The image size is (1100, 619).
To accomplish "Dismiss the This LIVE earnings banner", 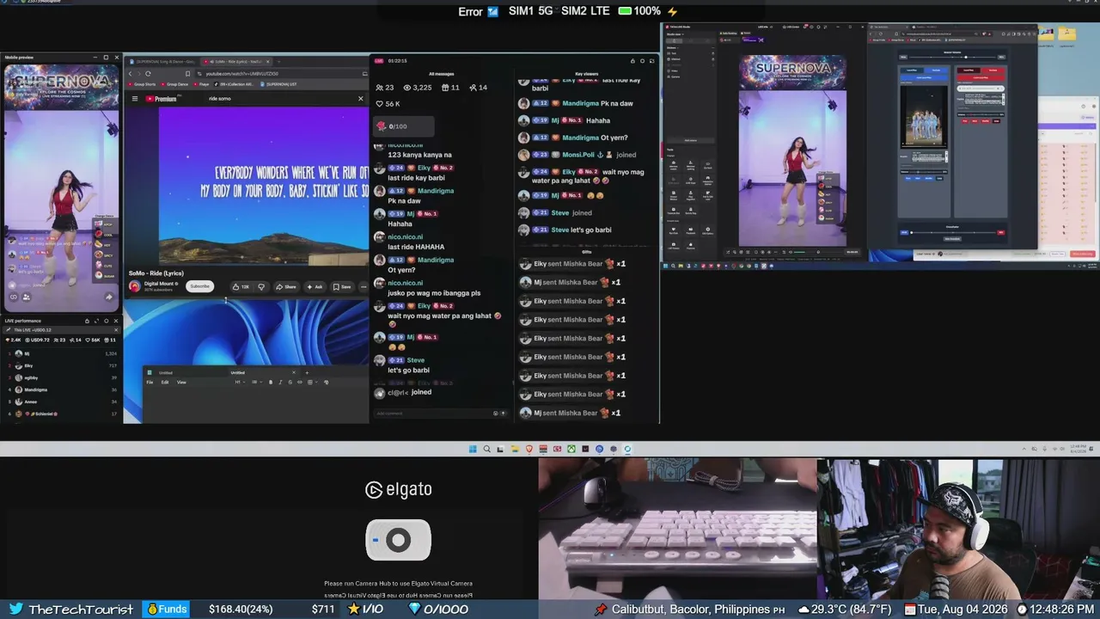I will pyautogui.click(x=115, y=330).
